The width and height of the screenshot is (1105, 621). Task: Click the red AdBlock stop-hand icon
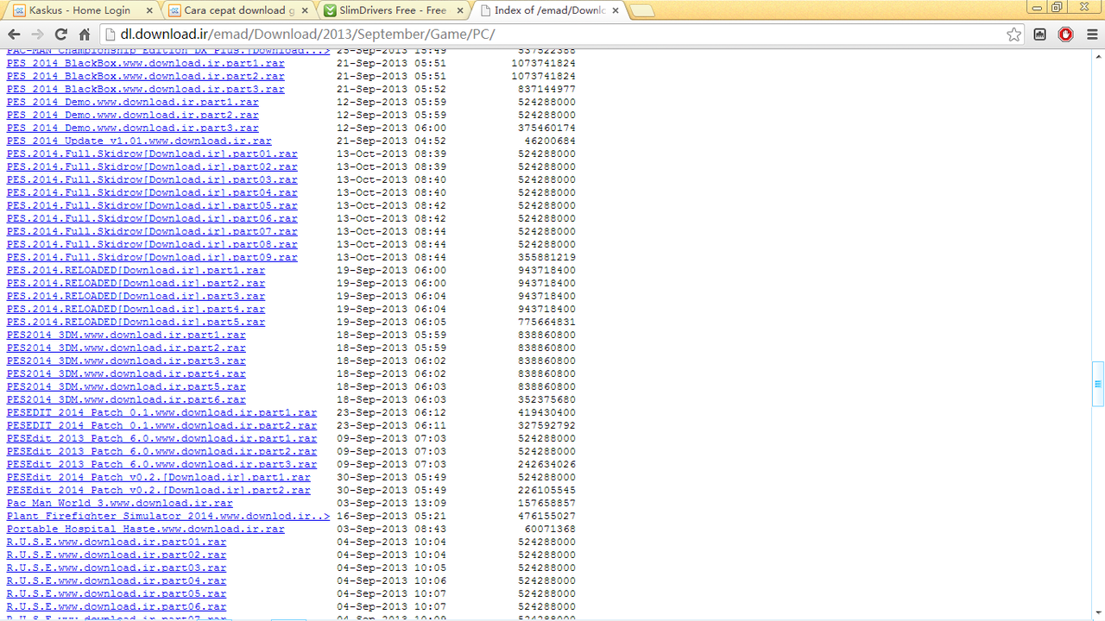point(1066,34)
